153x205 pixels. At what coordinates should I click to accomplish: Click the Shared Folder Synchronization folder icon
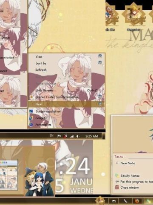[x=31, y=97]
